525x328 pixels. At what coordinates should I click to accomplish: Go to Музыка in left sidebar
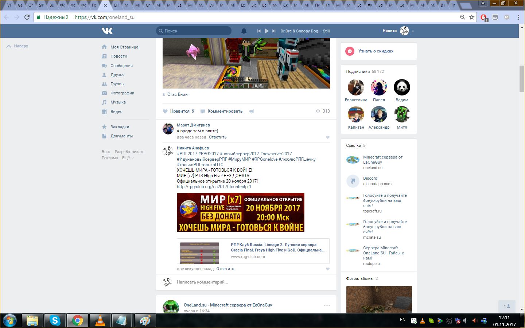coord(118,102)
